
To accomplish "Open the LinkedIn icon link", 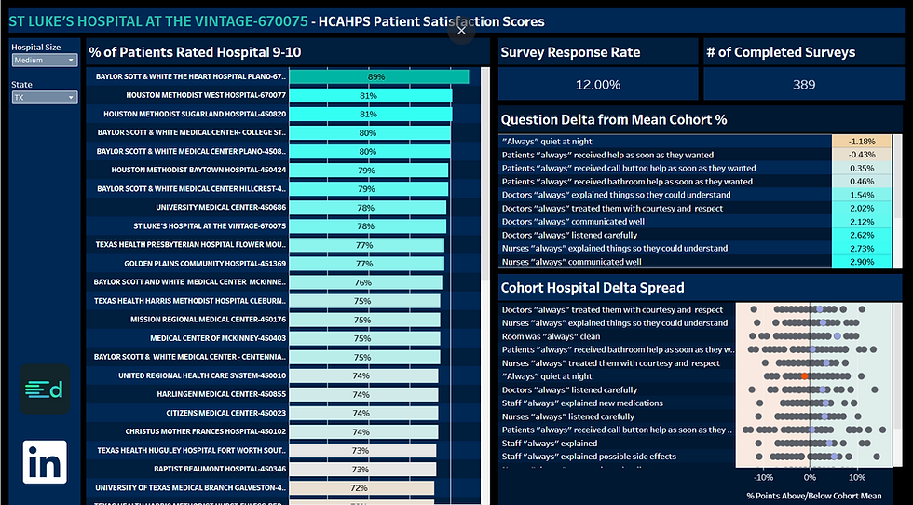I will (45, 462).
